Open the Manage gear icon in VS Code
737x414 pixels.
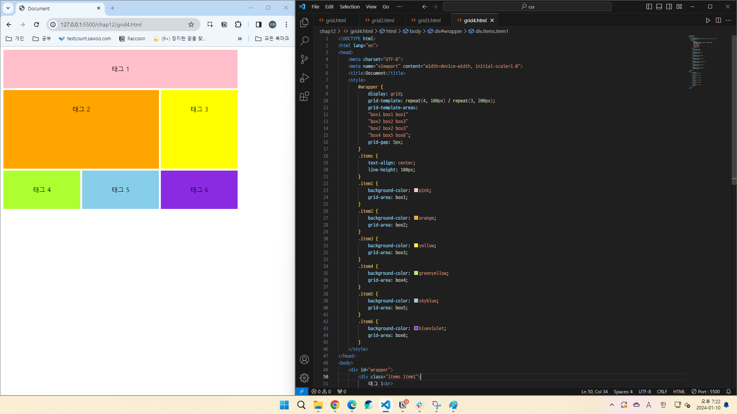[304, 378]
